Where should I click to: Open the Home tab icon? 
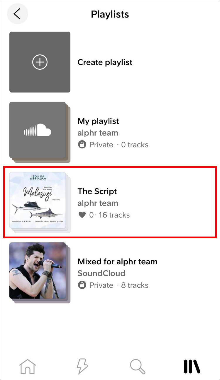(28, 366)
